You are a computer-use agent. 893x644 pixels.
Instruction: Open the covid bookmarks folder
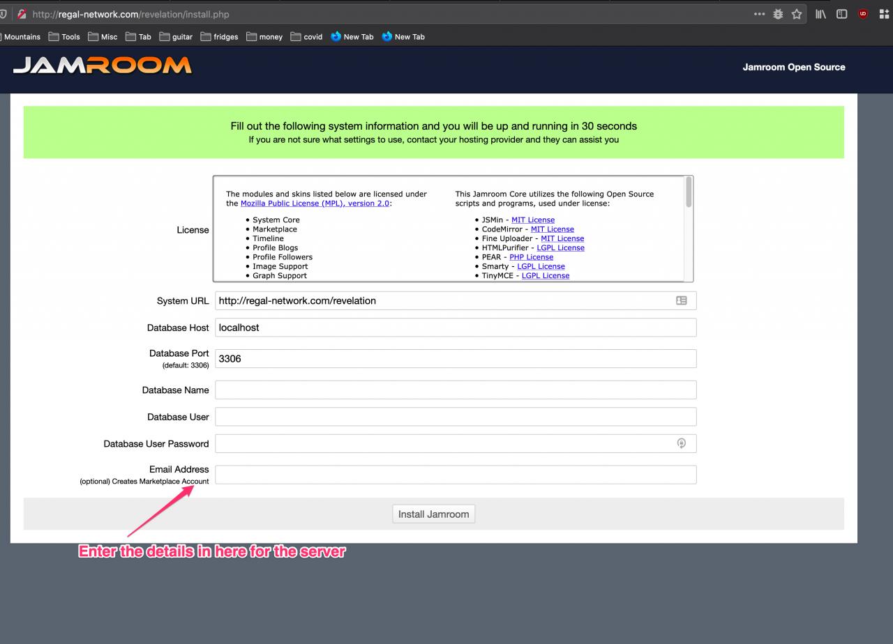[306, 37]
